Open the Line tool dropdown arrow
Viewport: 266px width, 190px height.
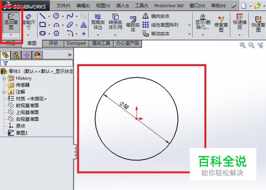tap(49, 17)
